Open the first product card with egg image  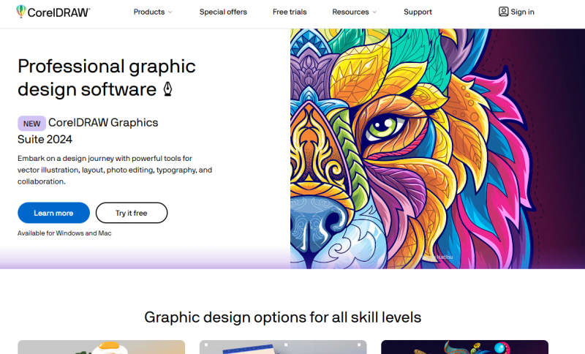[x=101, y=347]
